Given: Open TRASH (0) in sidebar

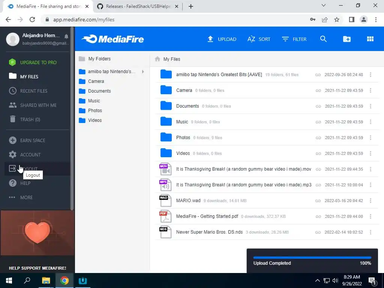Looking at the screenshot, I should (x=24, y=119).
